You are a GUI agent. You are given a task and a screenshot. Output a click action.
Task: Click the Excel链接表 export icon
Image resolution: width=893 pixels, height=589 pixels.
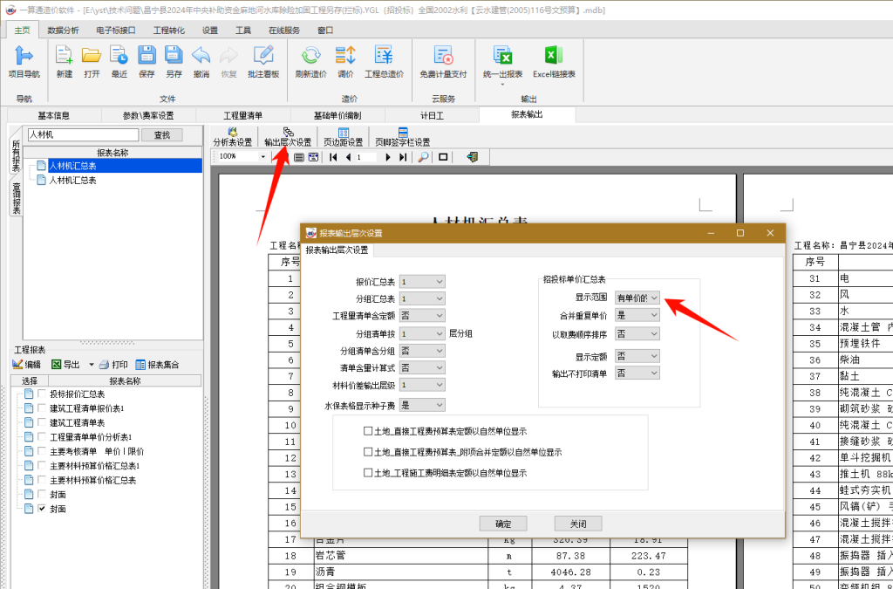point(554,56)
